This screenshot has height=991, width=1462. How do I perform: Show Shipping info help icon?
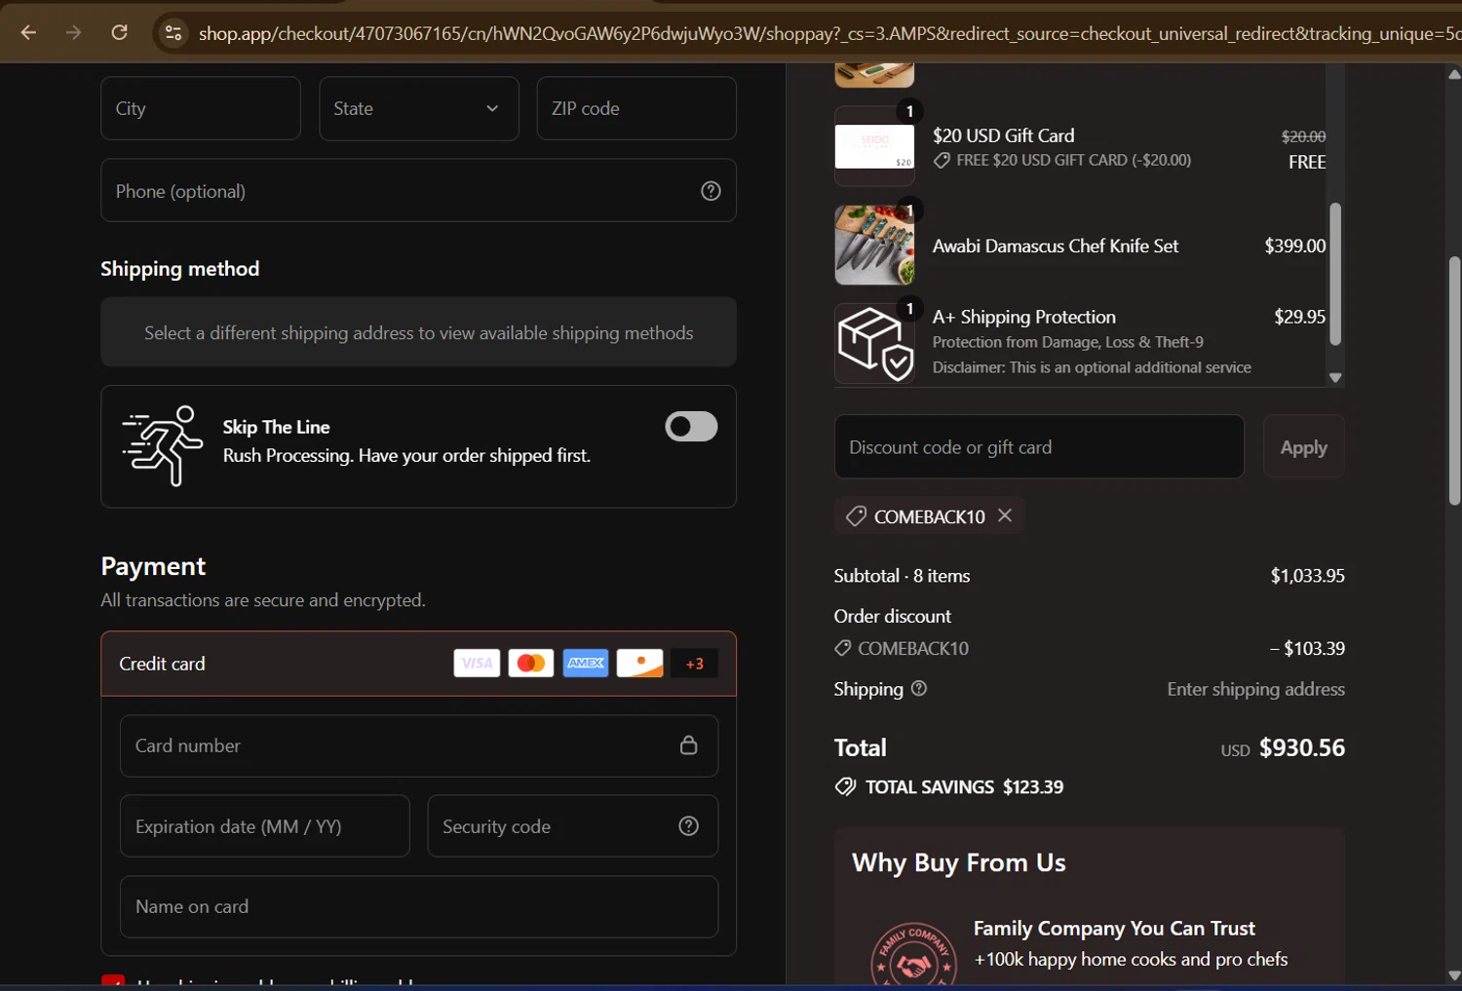918,689
